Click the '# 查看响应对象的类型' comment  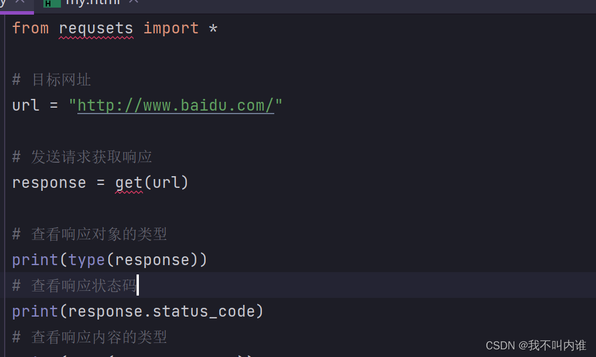[89, 234]
